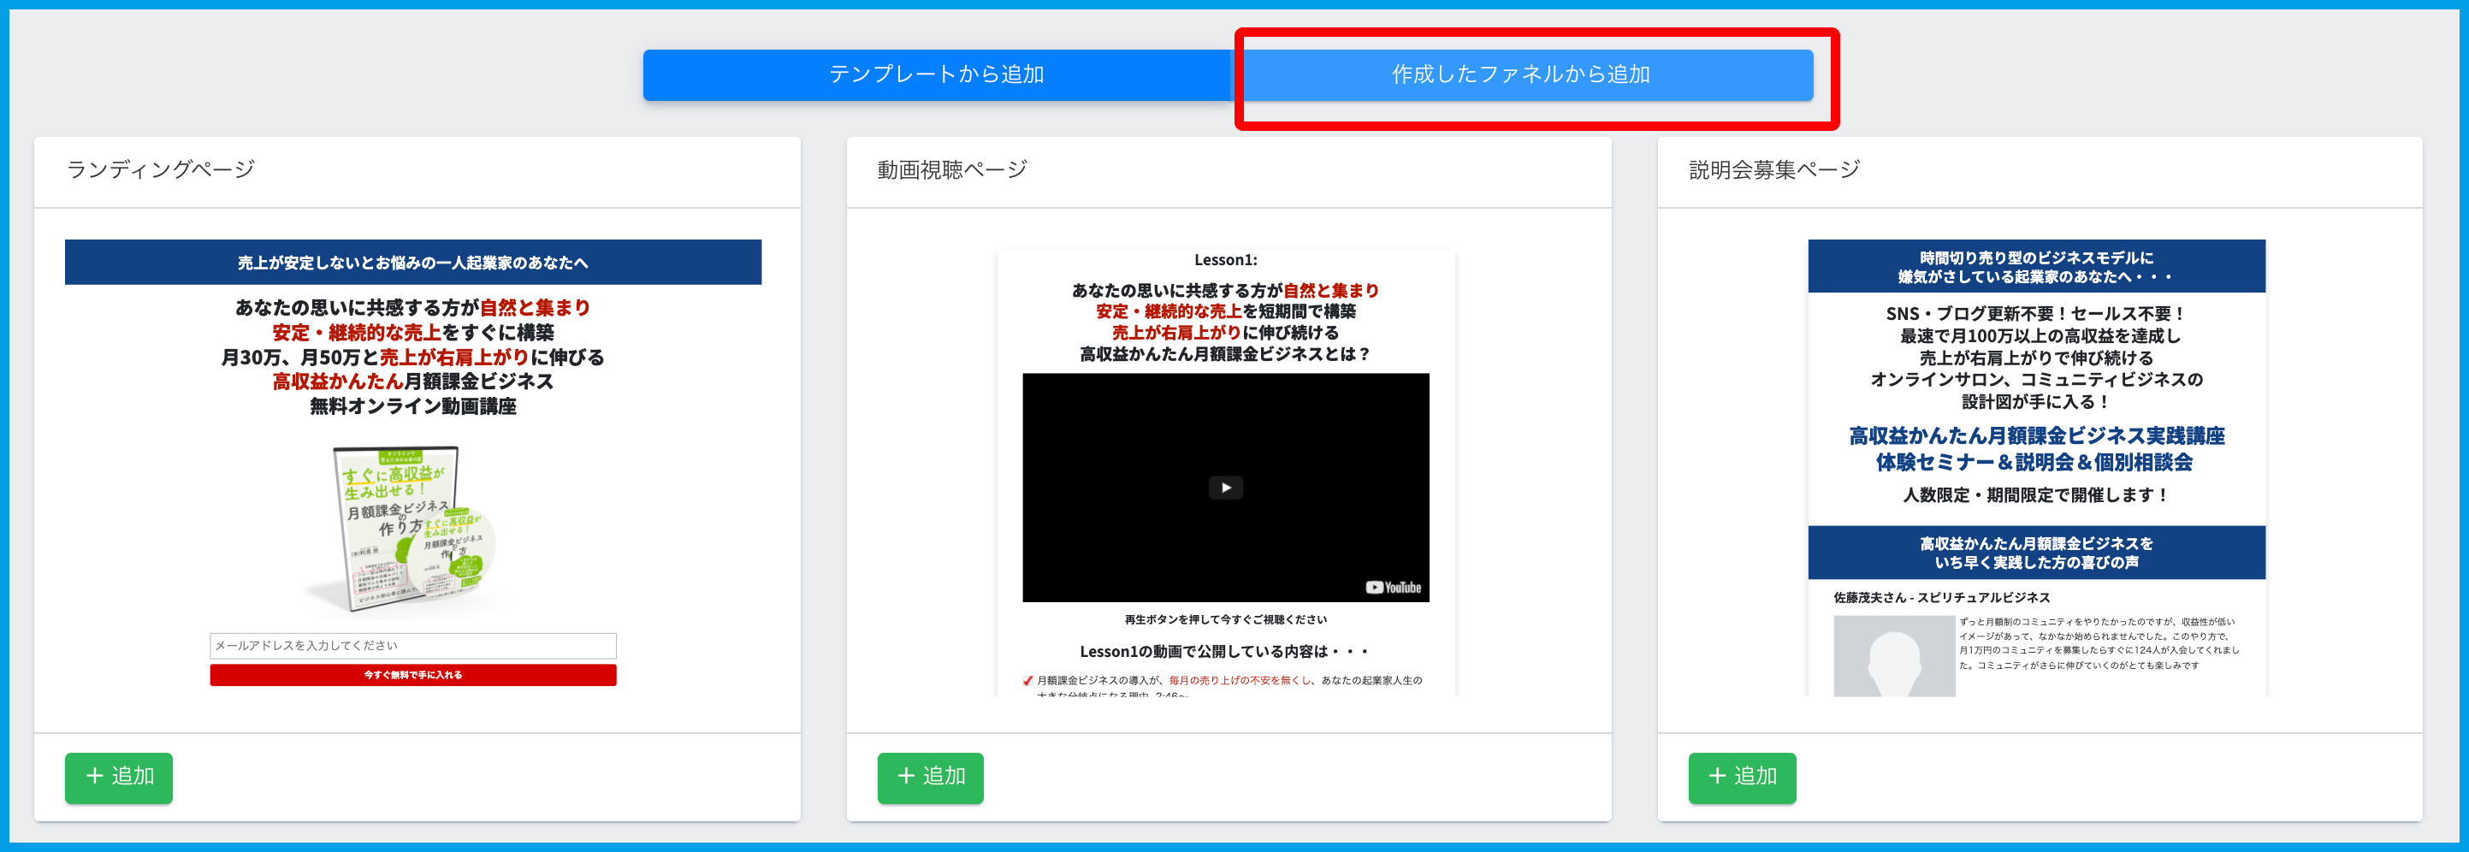
Task: Click the 動画視聴ページ card title
Action: (951, 169)
